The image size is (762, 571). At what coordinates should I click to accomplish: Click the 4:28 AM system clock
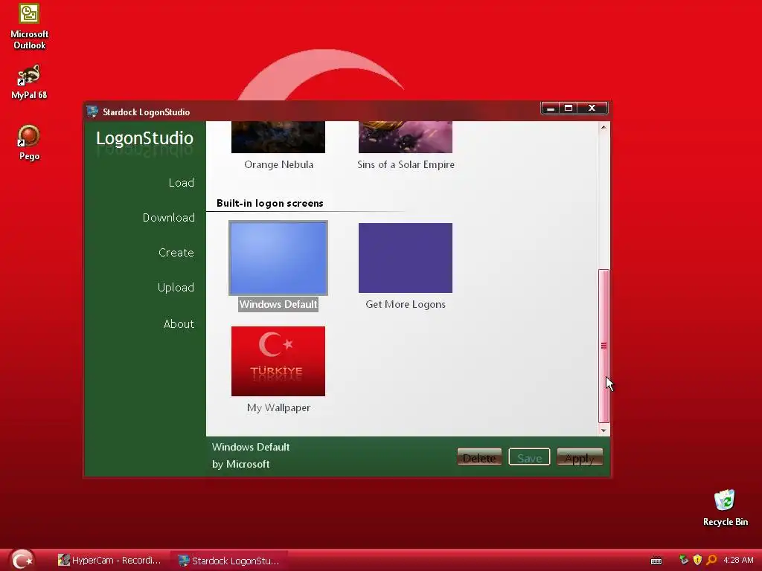[x=738, y=560]
